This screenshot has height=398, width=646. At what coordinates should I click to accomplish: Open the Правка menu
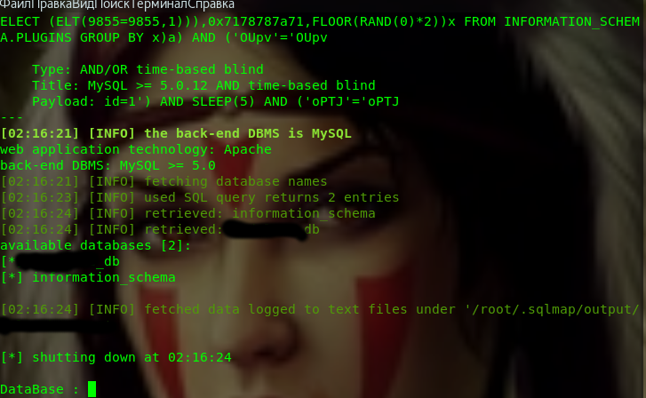click(x=51, y=4)
